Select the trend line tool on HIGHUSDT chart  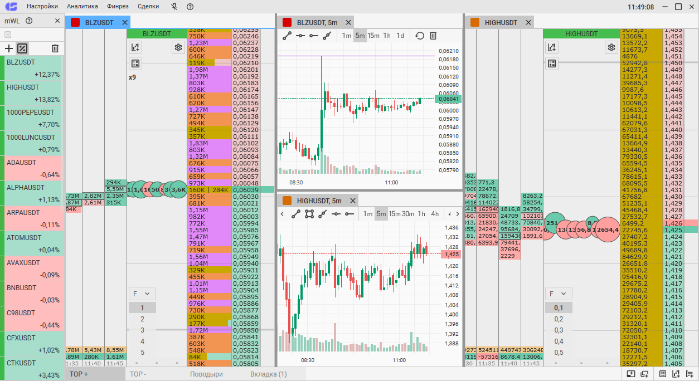296,214
